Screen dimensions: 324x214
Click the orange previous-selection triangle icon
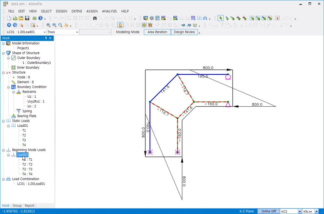click(277, 18)
